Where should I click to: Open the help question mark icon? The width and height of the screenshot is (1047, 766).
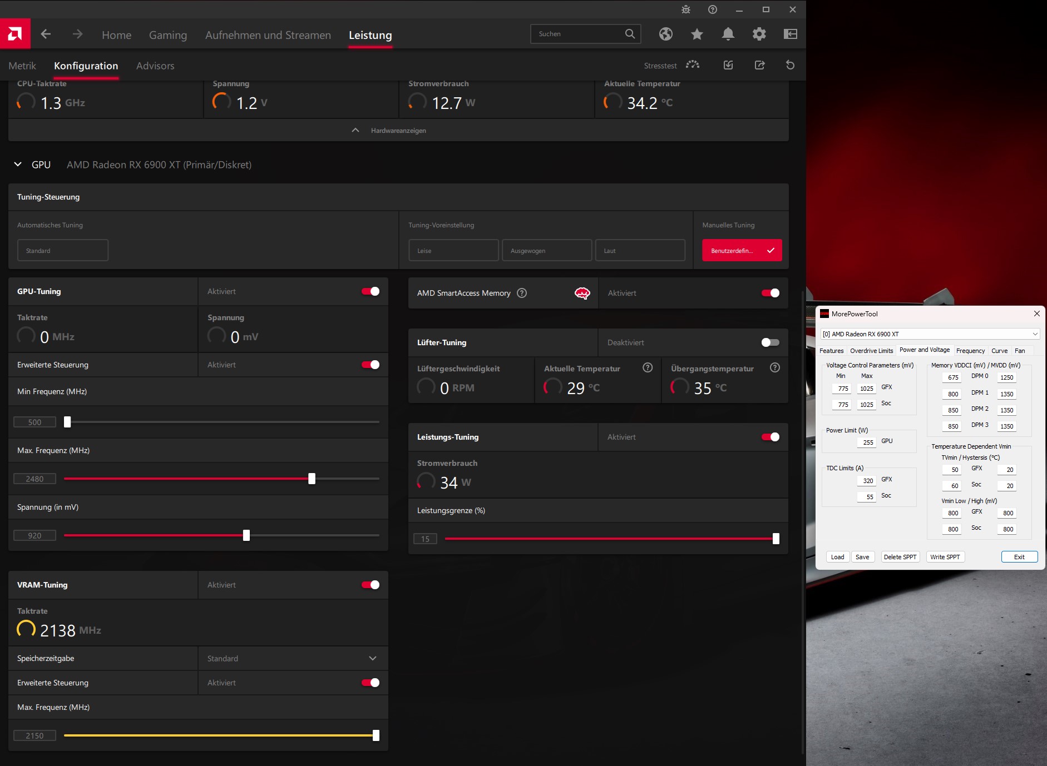[x=713, y=9]
